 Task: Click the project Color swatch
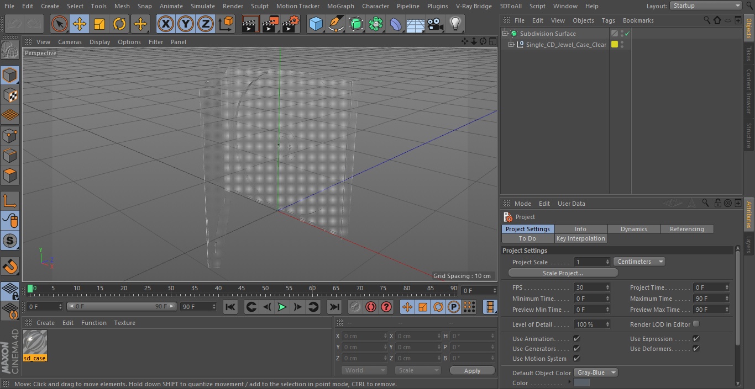click(x=582, y=383)
